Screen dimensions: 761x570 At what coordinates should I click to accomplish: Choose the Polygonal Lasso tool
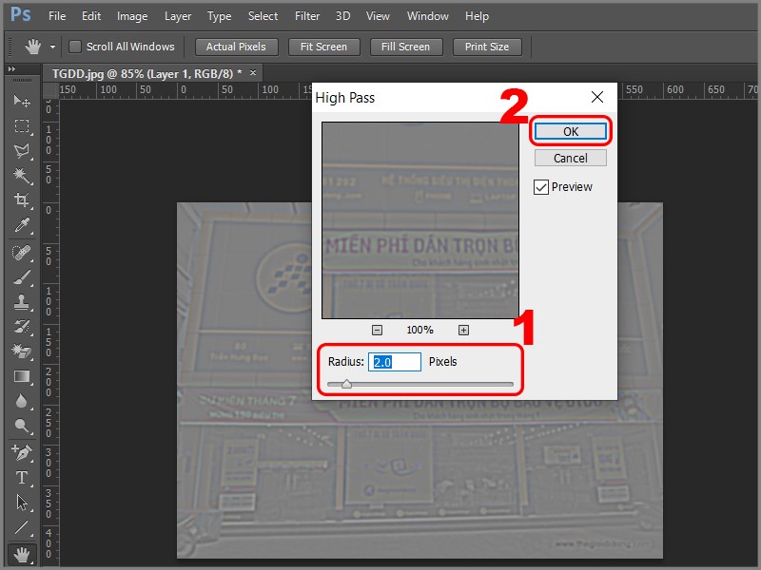pyautogui.click(x=21, y=151)
